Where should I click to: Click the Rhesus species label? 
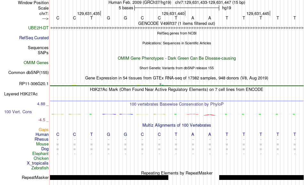(x=42, y=139)
